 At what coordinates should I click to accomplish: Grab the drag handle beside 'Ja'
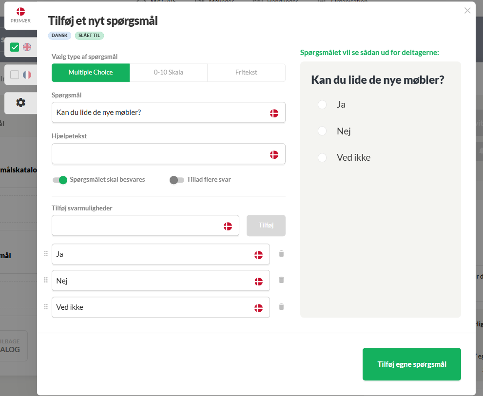(46, 254)
